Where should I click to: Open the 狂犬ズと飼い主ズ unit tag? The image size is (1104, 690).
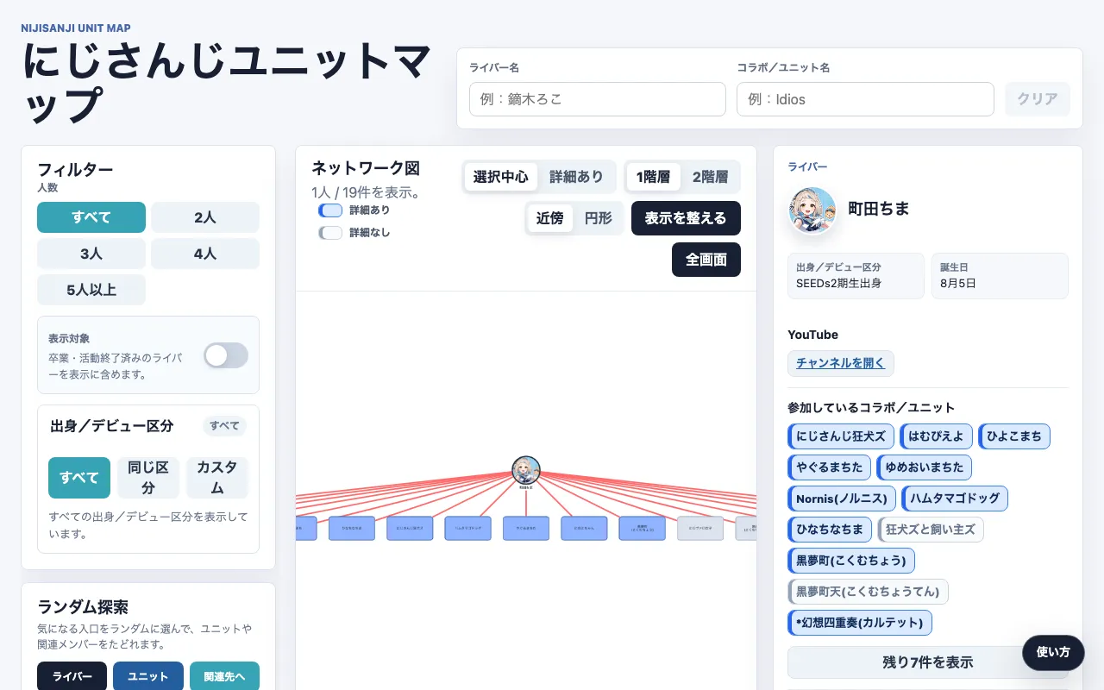931,530
